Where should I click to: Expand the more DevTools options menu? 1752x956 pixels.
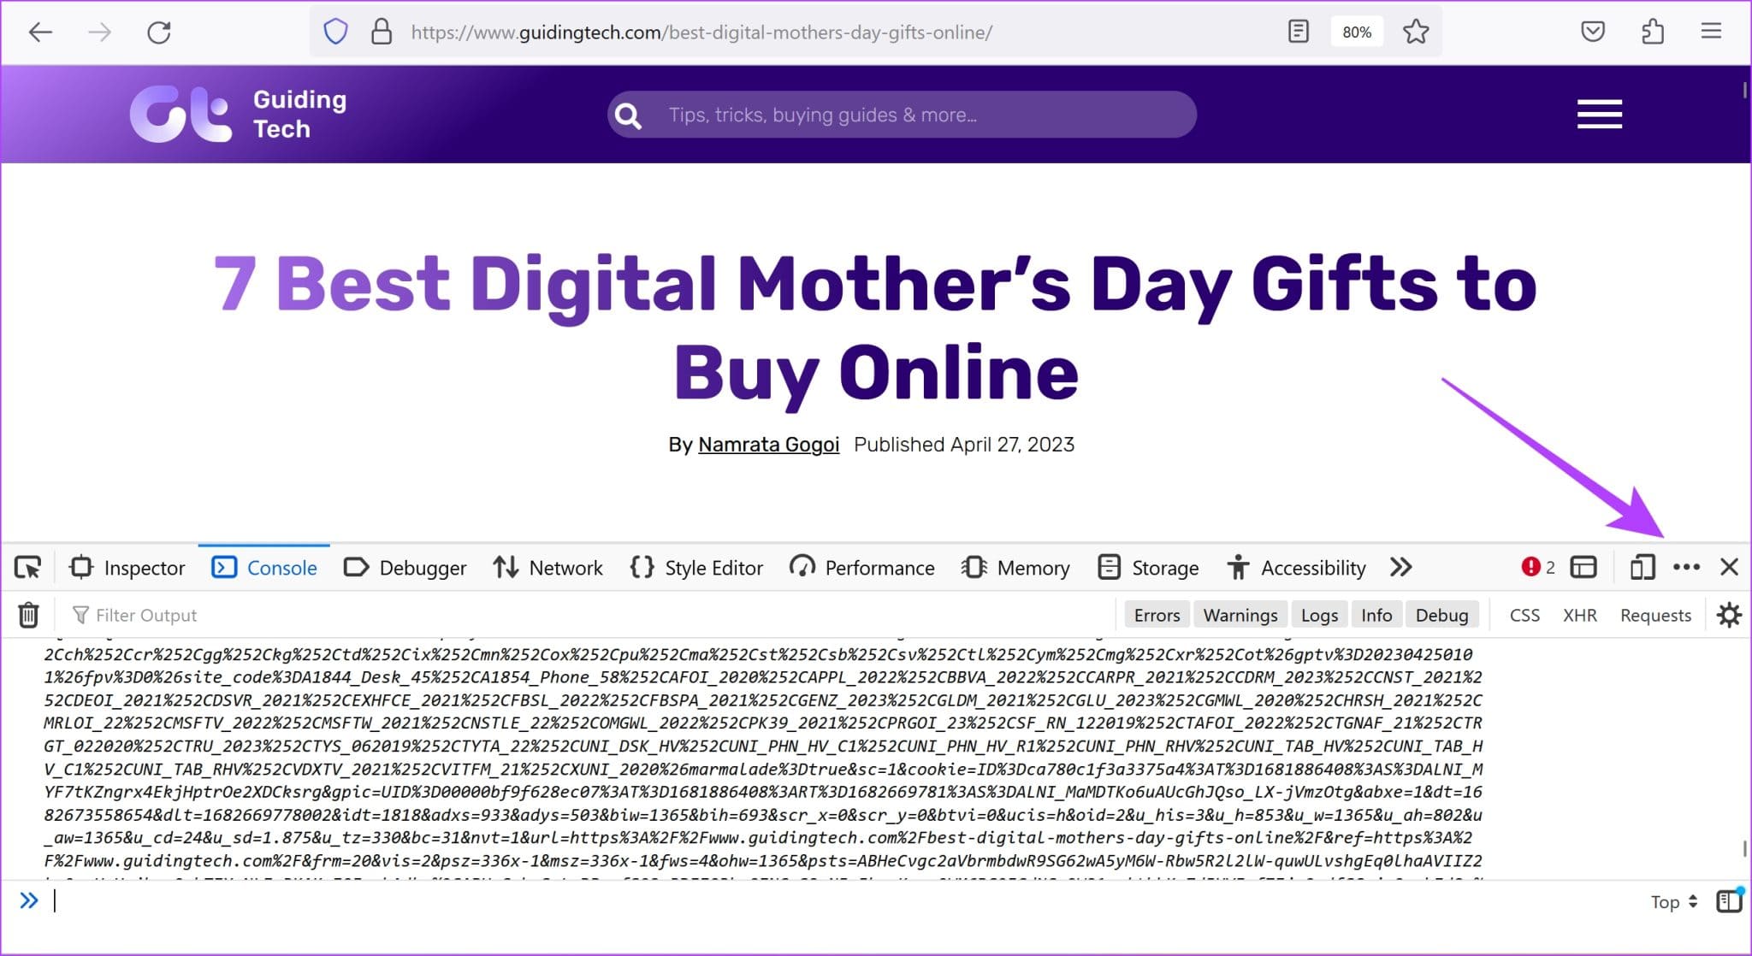[1685, 566]
